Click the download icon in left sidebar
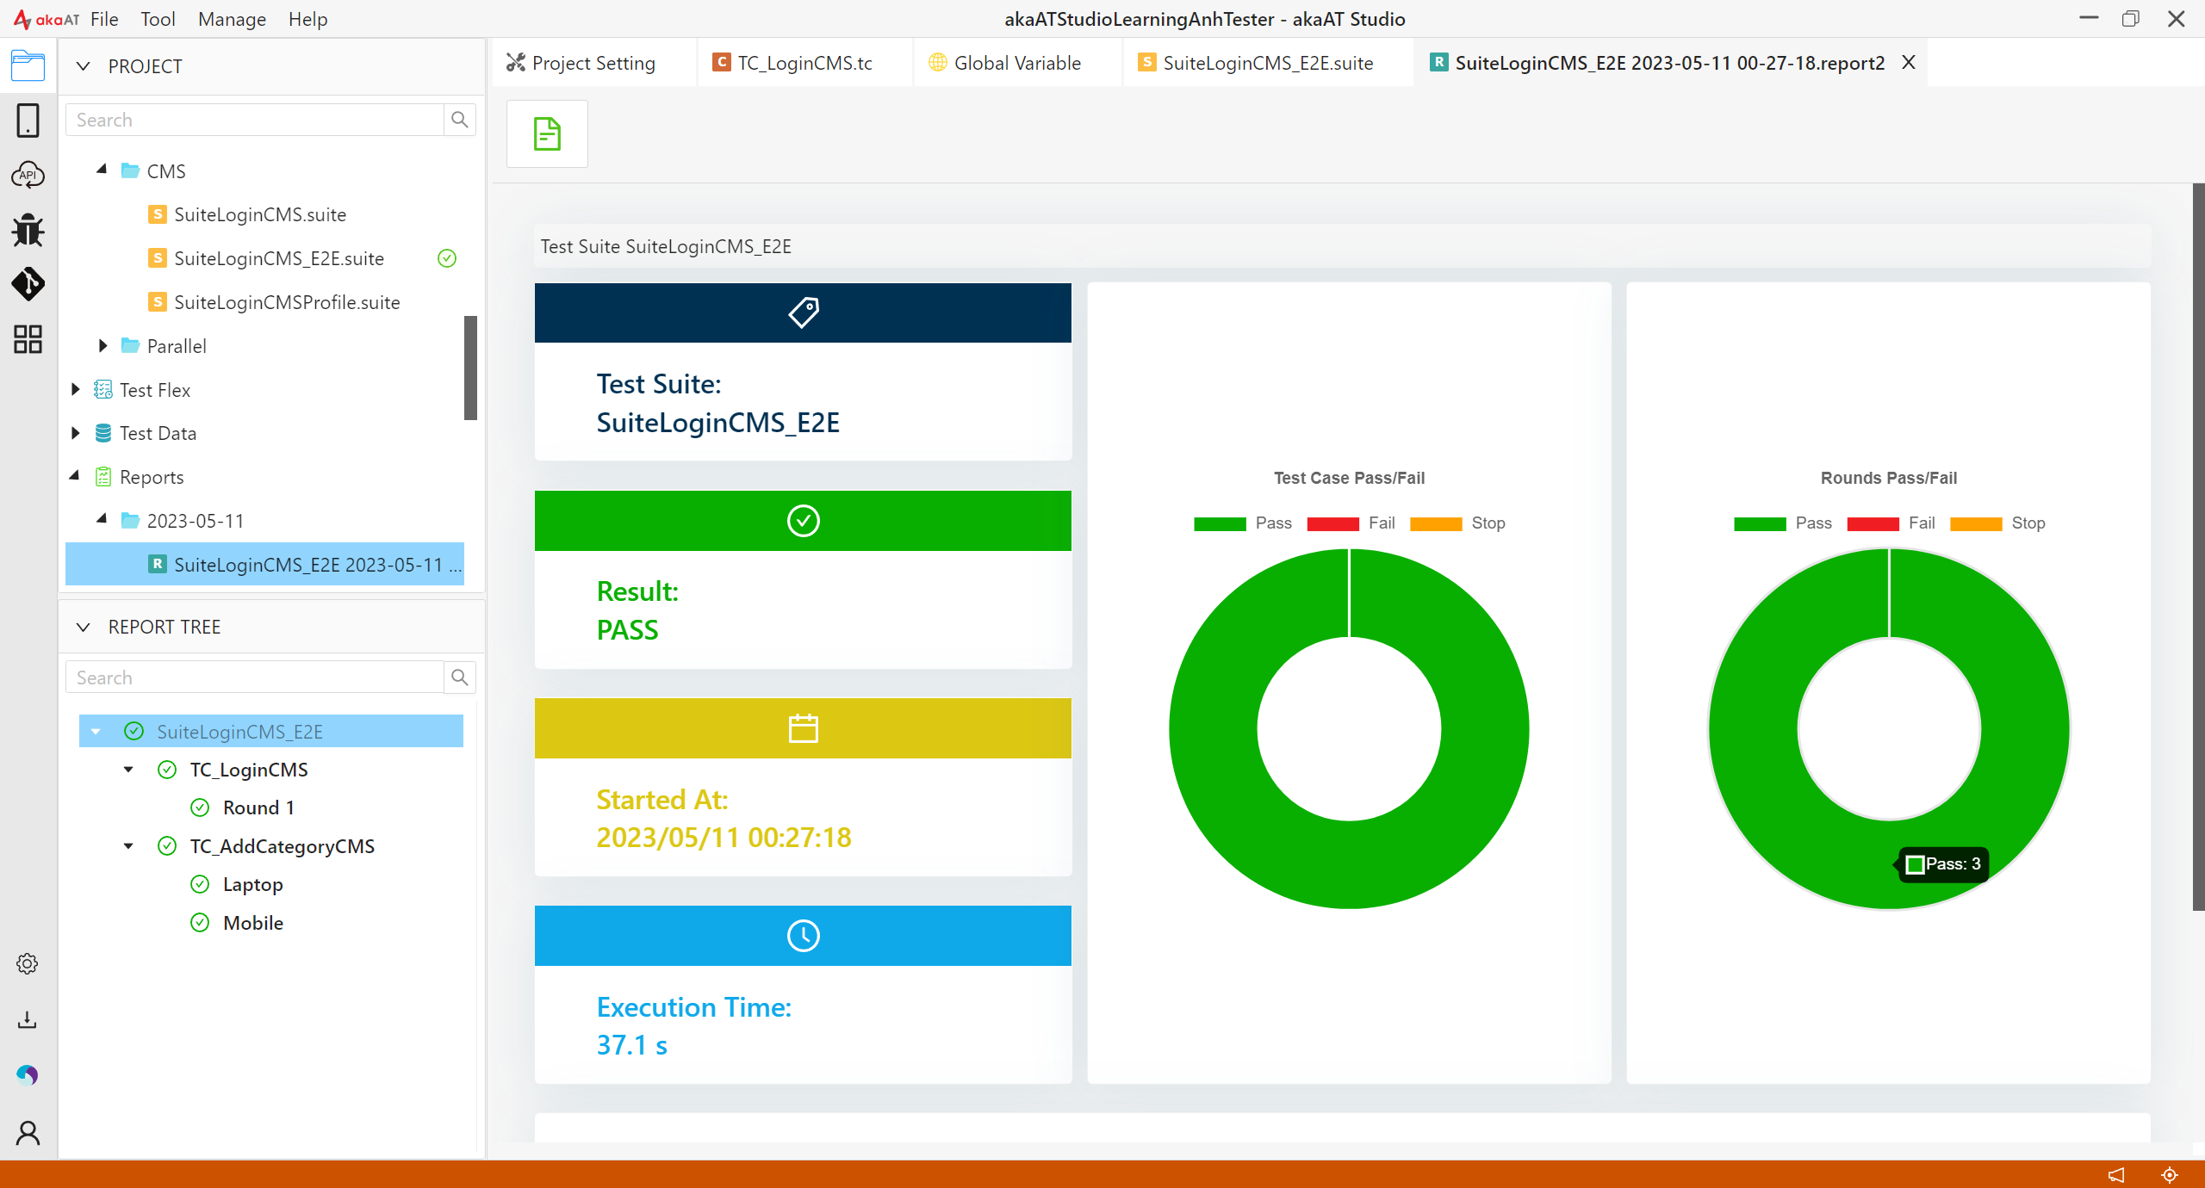Viewport: 2205px width, 1188px height. coord(28,1020)
